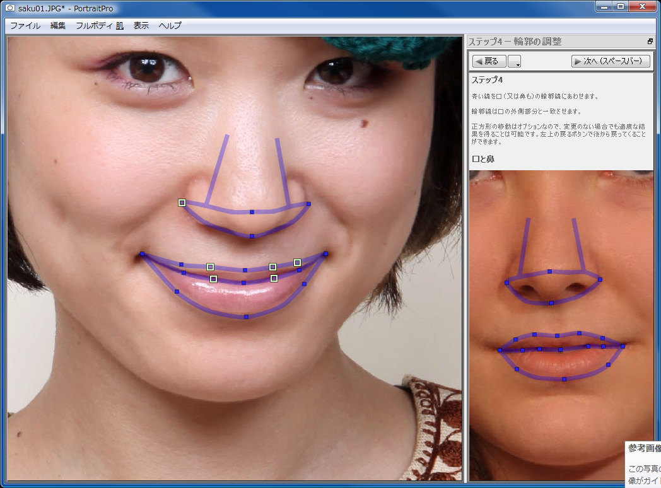Click the ステップ4 ー 輪郭の調整 panel title

click(x=515, y=42)
